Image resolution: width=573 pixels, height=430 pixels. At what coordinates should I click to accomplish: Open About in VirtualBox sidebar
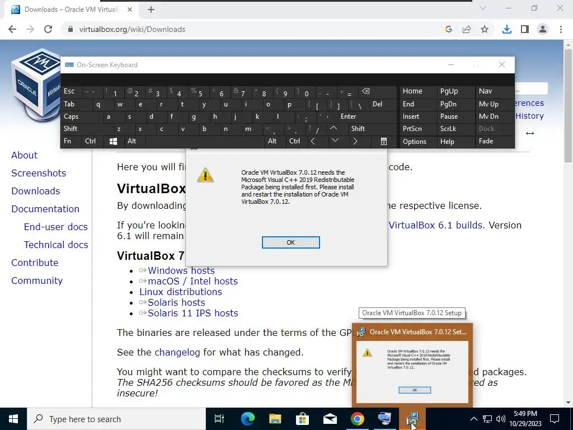pyautogui.click(x=24, y=155)
